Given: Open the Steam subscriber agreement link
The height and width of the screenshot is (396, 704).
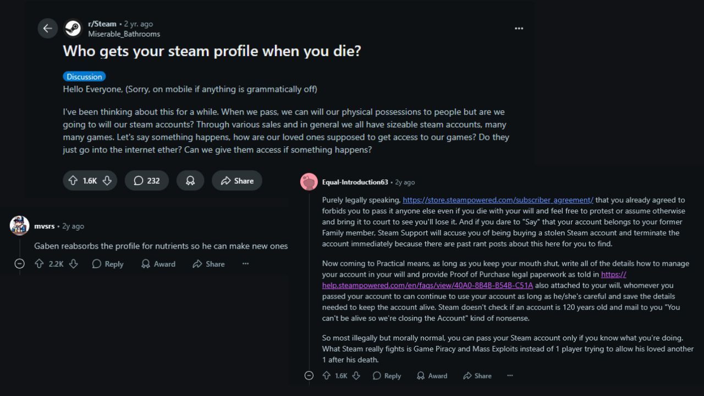Looking at the screenshot, I should pos(498,200).
